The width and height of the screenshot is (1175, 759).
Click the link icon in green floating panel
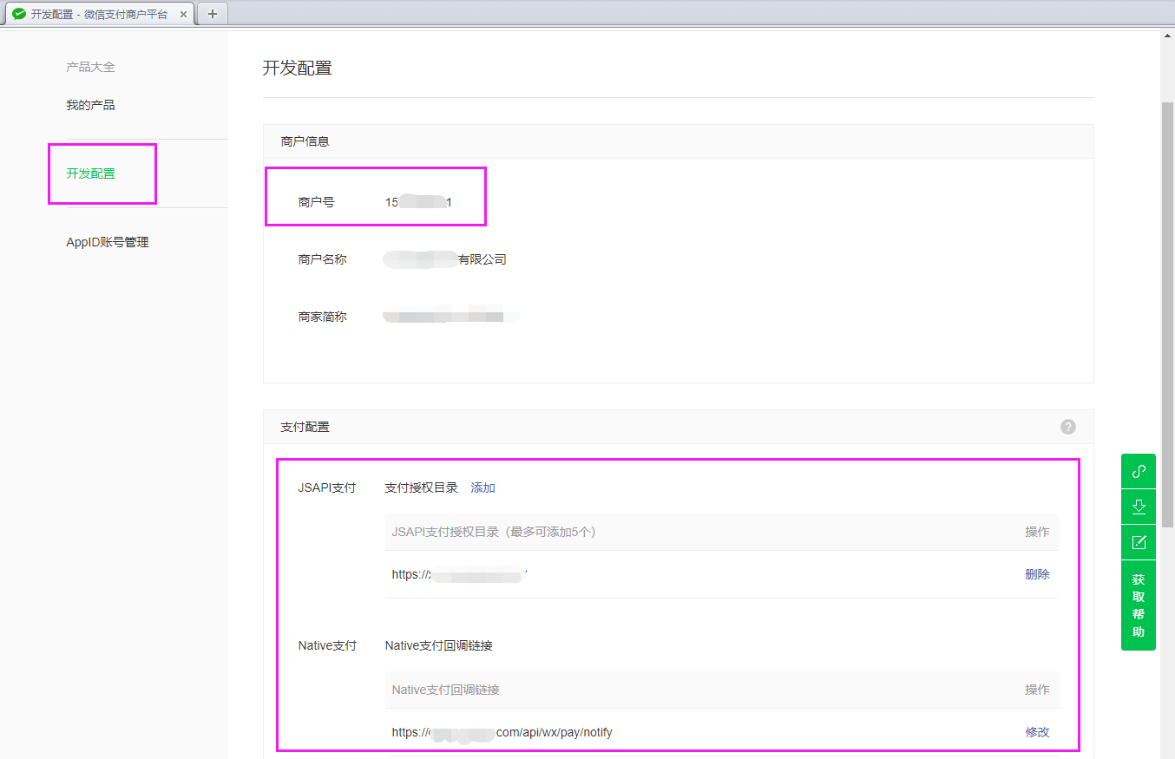point(1139,471)
